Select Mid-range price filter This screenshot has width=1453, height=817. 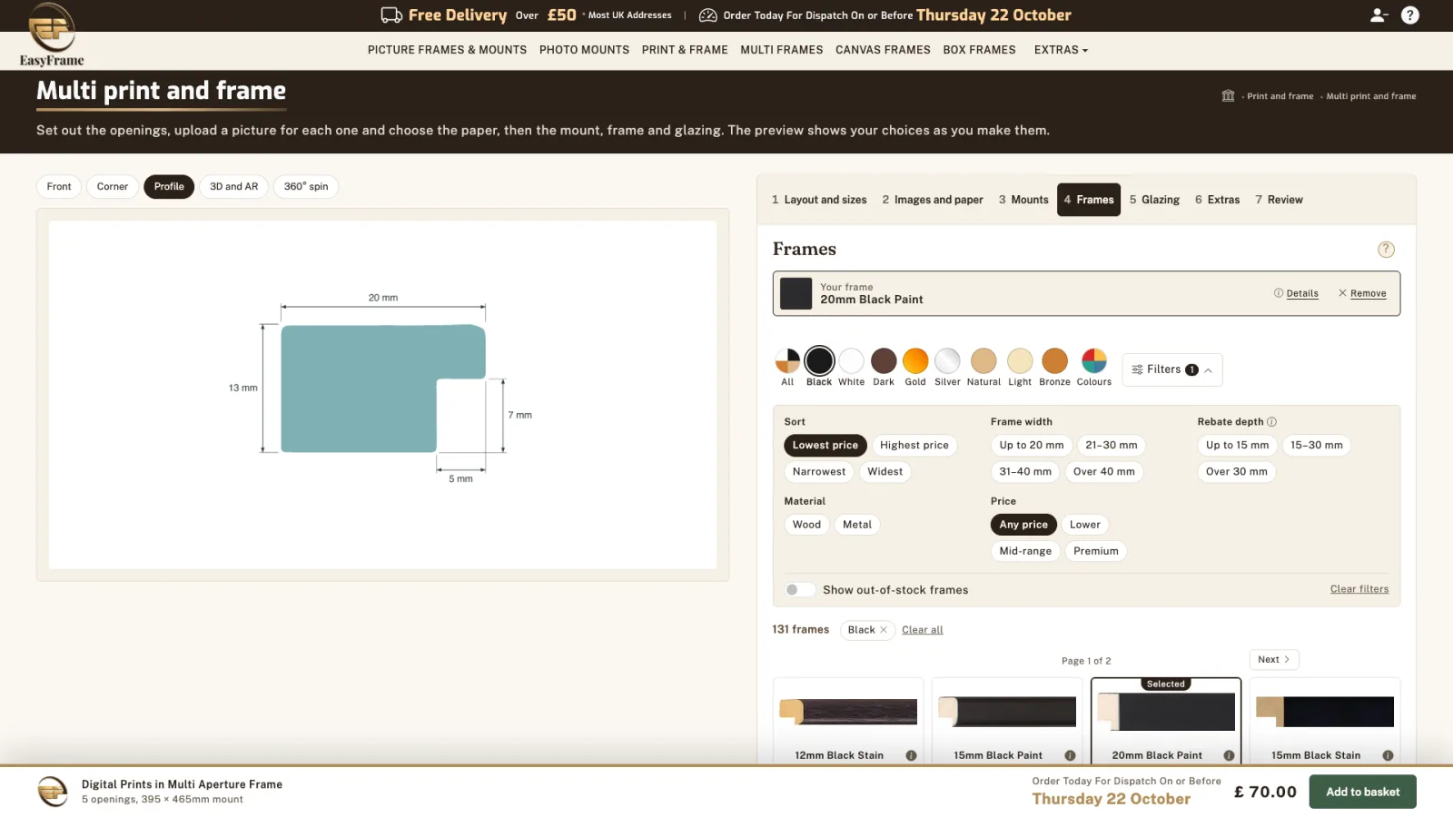[x=1025, y=551]
